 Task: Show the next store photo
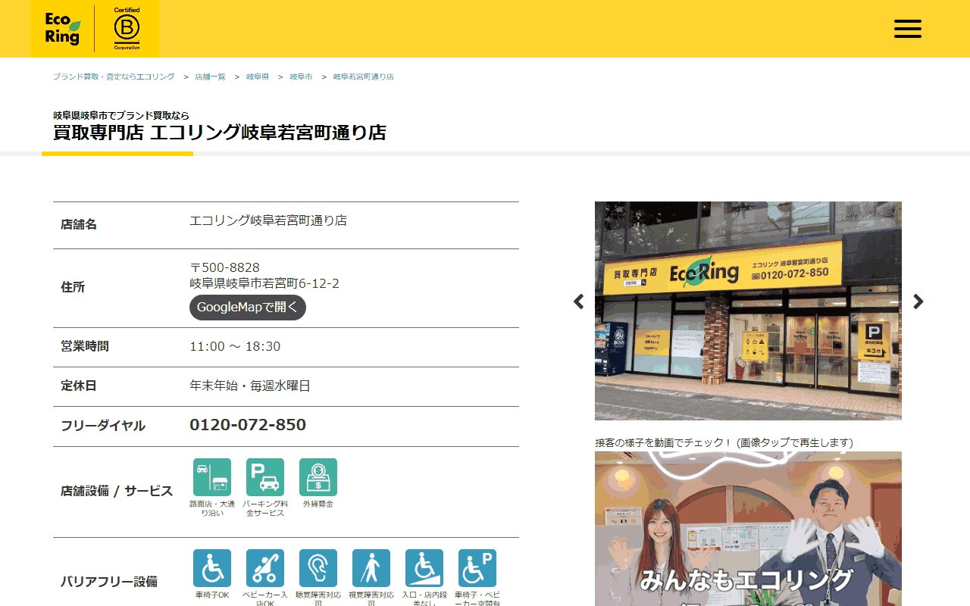point(918,301)
